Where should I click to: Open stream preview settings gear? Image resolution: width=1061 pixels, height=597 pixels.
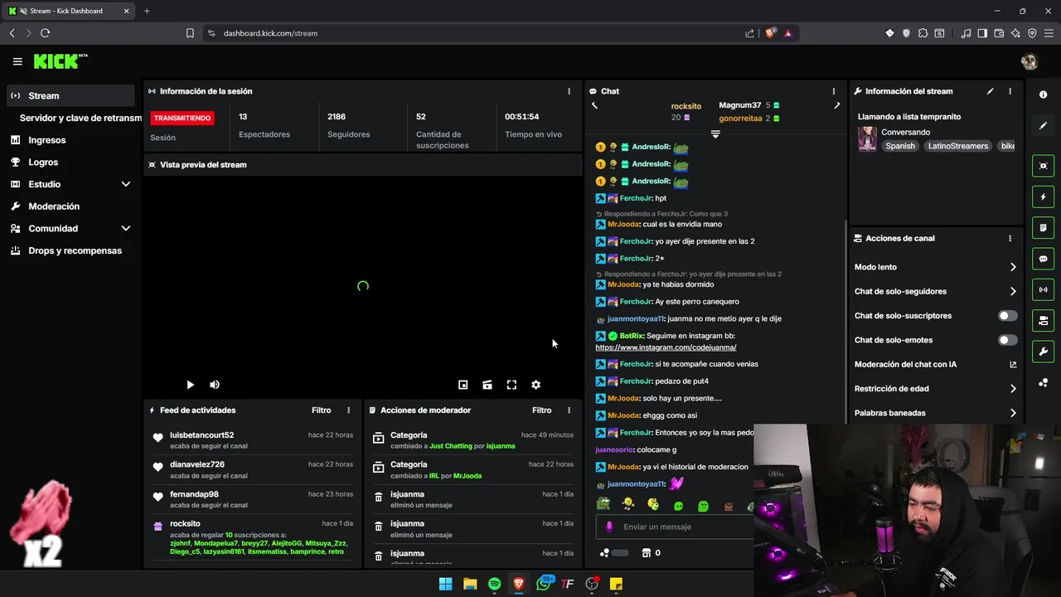click(535, 385)
